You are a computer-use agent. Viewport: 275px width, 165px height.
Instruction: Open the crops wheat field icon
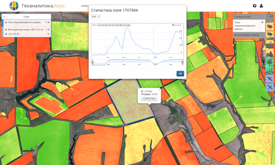(270, 70)
